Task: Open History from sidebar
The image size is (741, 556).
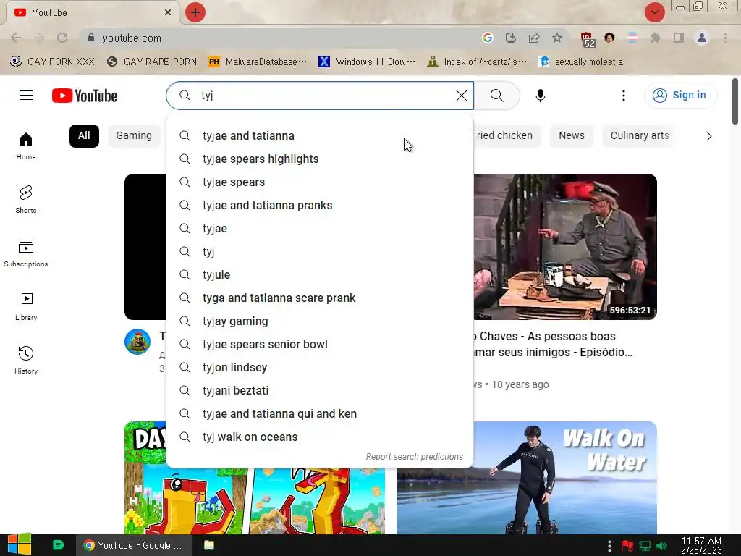Action: tap(26, 361)
